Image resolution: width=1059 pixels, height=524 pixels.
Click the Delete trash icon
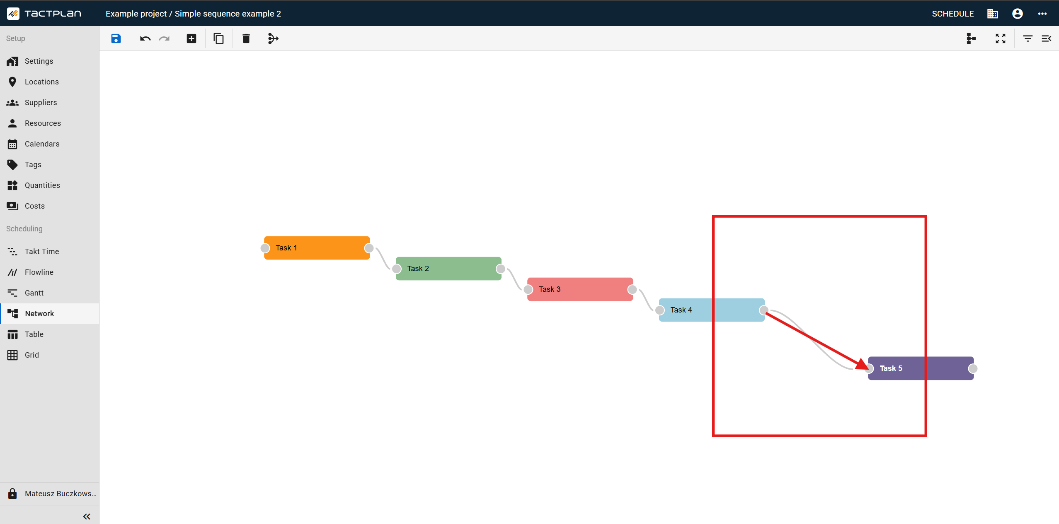click(246, 38)
